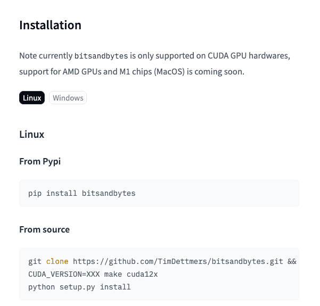This screenshot has width=320, height=306.
Task: Click the M1 chips (MacOS) text
Action: point(152,72)
